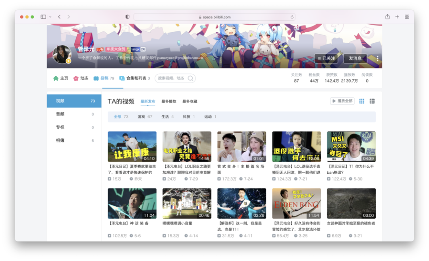This screenshot has height=261, width=429.
Task: Filter by 游戏 67 category
Action: tap(145, 117)
